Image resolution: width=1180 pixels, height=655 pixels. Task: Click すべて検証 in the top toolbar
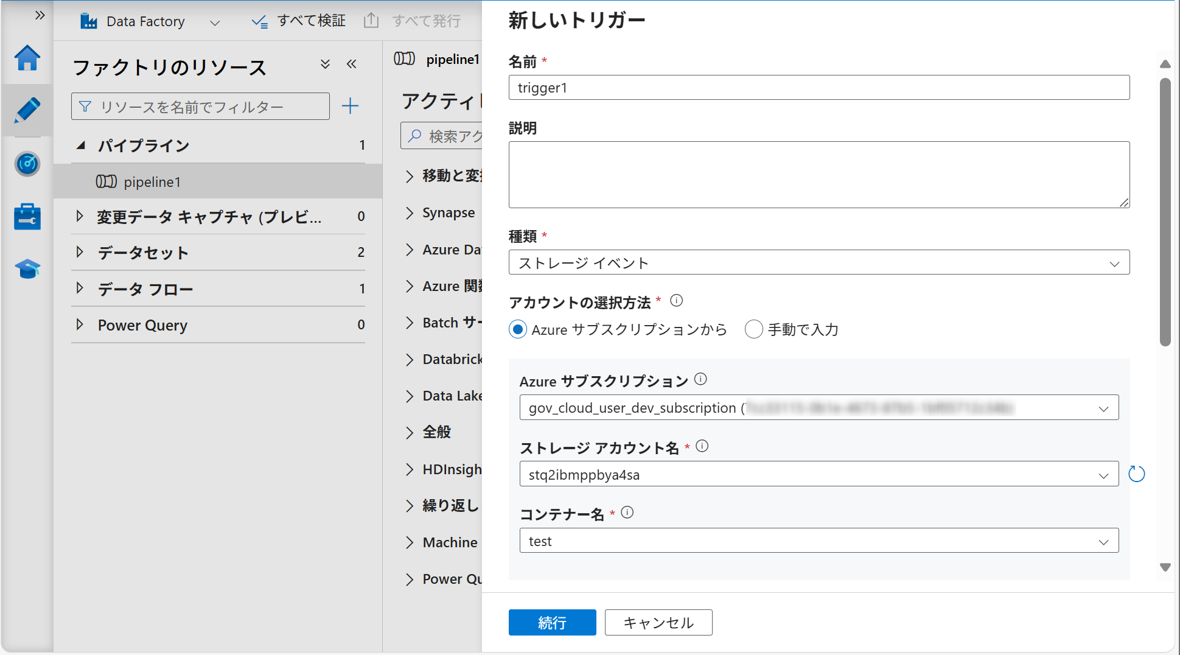[x=299, y=21]
